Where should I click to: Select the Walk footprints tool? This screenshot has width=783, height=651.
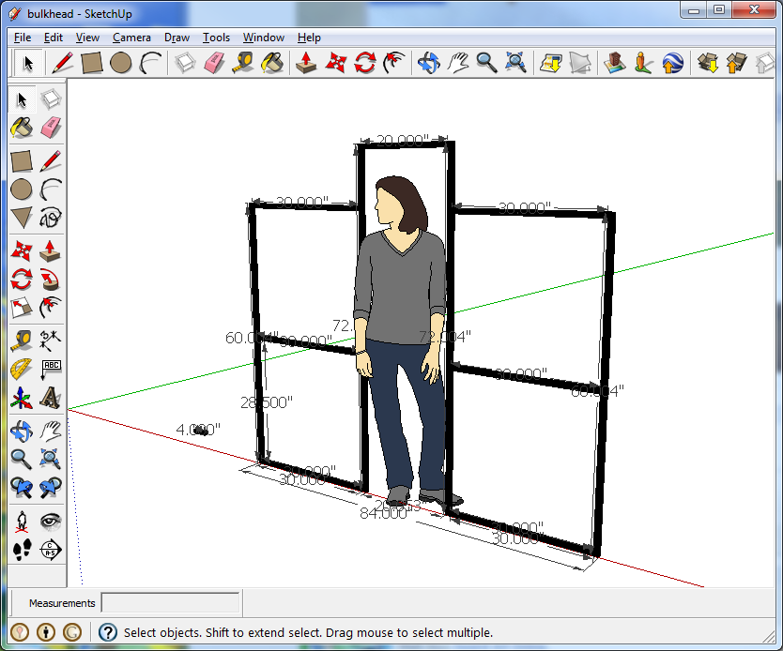point(22,550)
